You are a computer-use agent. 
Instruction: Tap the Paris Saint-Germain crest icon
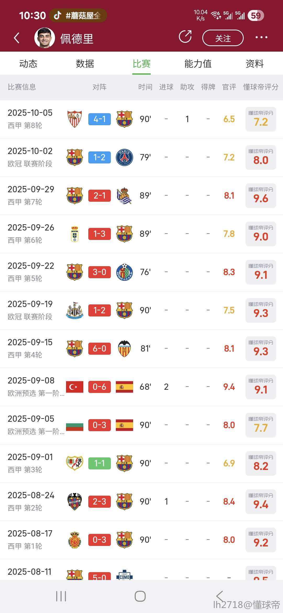(x=124, y=157)
